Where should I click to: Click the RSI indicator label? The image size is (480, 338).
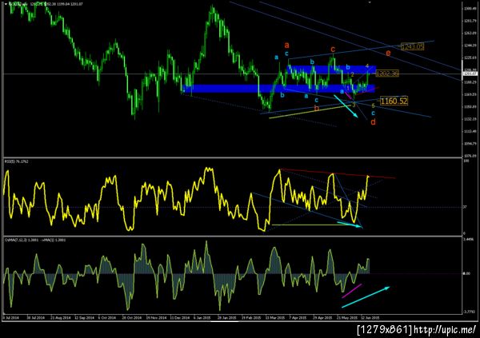pyautogui.click(x=17, y=161)
